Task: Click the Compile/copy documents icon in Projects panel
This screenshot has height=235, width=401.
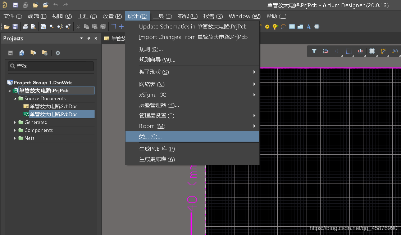Action: coord(22,53)
